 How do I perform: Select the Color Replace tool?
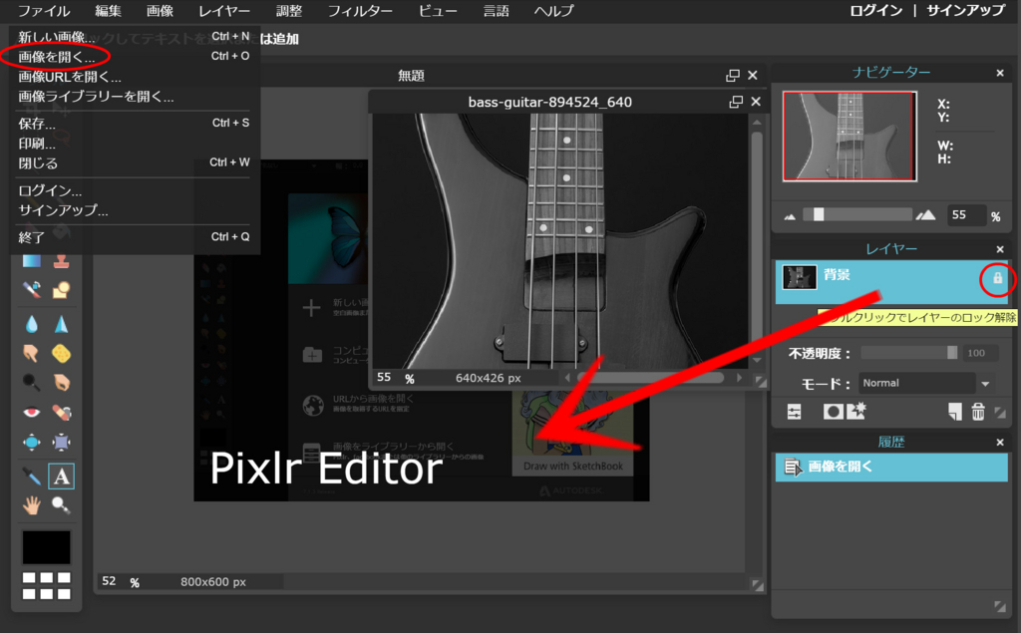[x=31, y=289]
